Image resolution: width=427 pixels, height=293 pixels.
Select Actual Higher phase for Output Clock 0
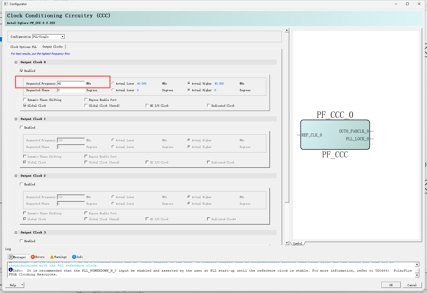click(189, 90)
